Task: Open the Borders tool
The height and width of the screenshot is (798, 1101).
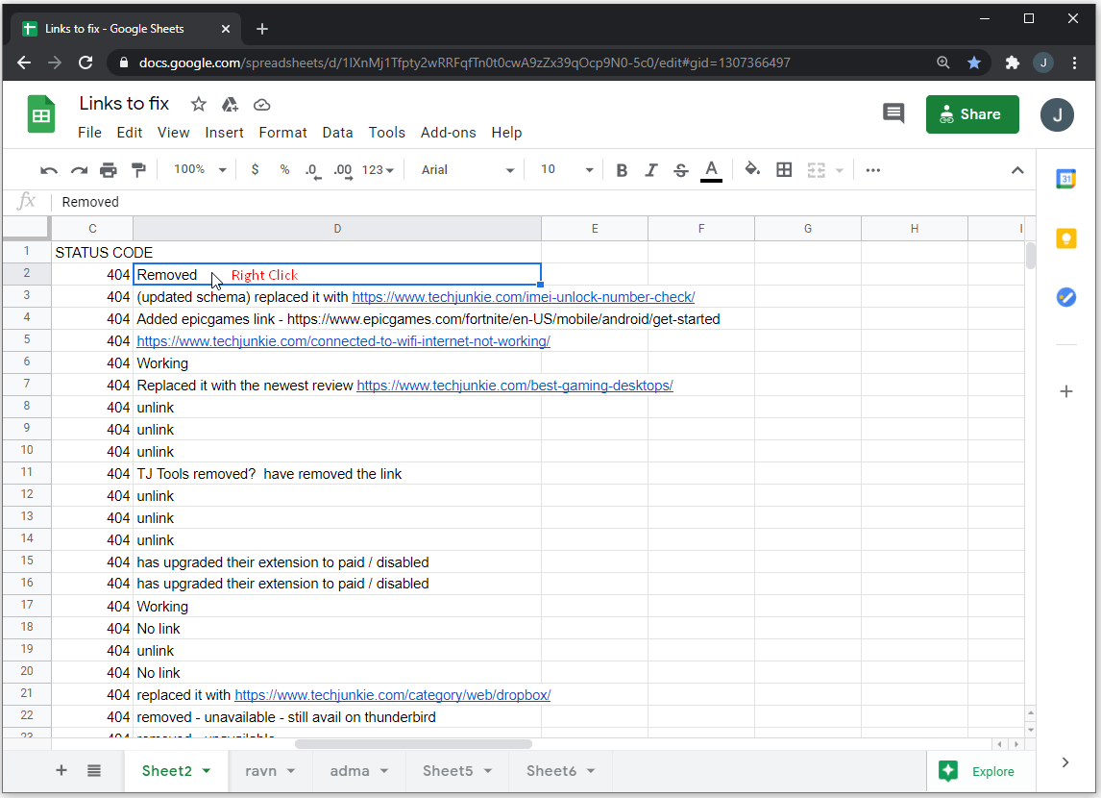Action: tap(784, 170)
